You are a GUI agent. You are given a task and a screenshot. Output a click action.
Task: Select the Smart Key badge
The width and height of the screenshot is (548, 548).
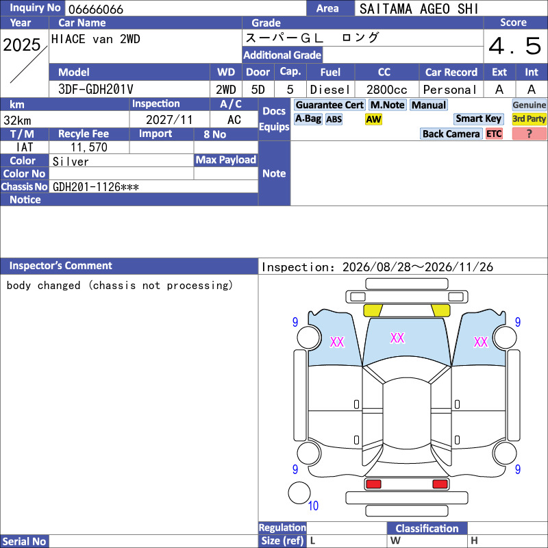(x=478, y=119)
